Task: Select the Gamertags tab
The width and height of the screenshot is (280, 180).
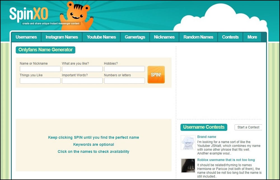Action: [x=135, y=37]
